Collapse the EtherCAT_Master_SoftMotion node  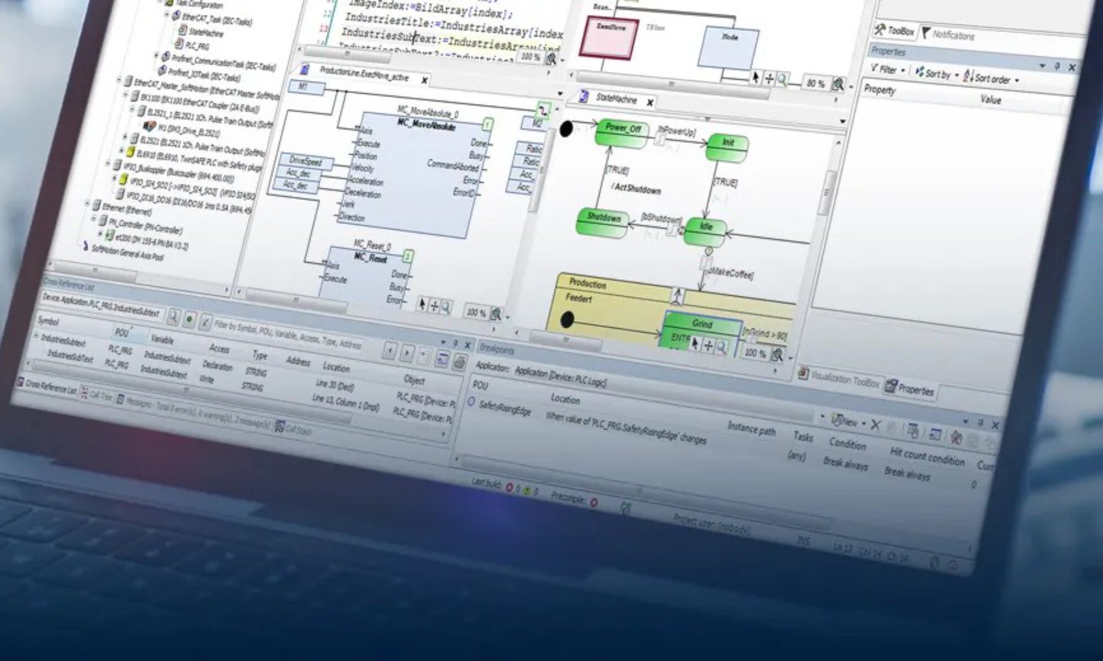(119, 80)
